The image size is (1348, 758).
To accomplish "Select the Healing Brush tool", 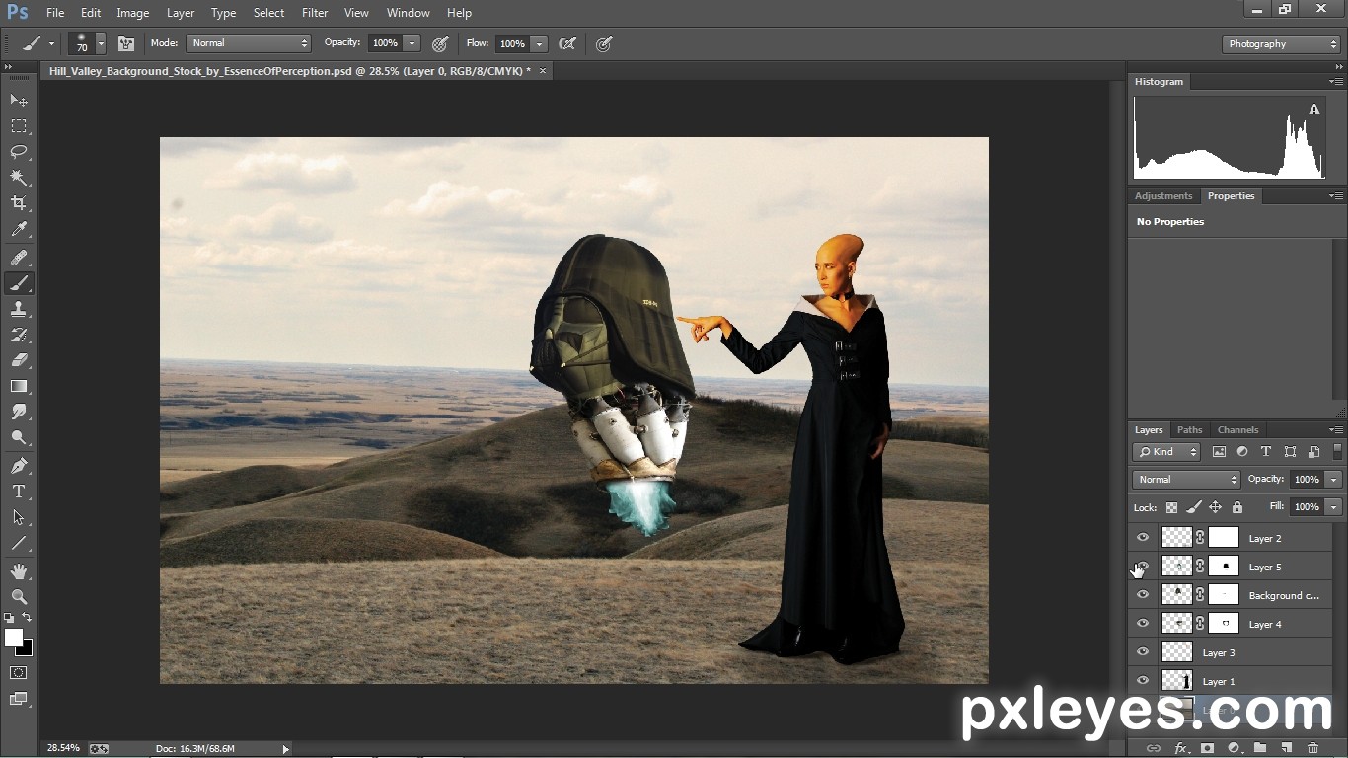I will (x=19, y=258).
